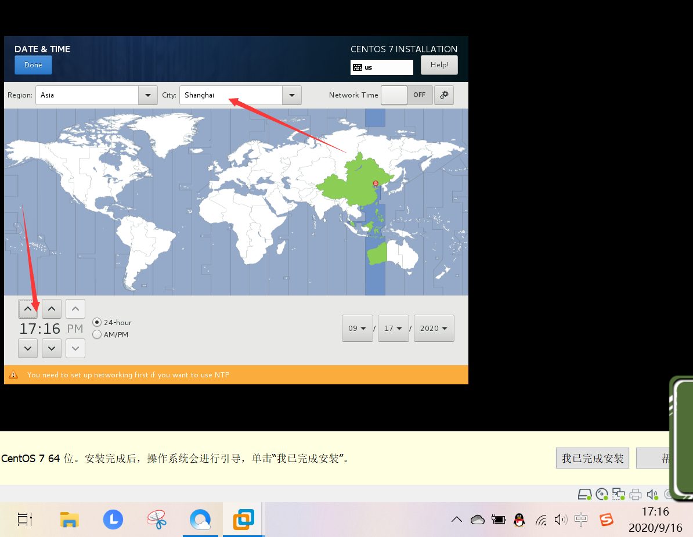Open the blue L app on taskbar
This screenshot has height=537, width=693.
tap(113, 520)
